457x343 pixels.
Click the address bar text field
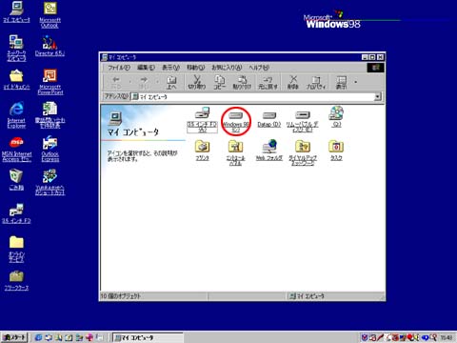252,96
